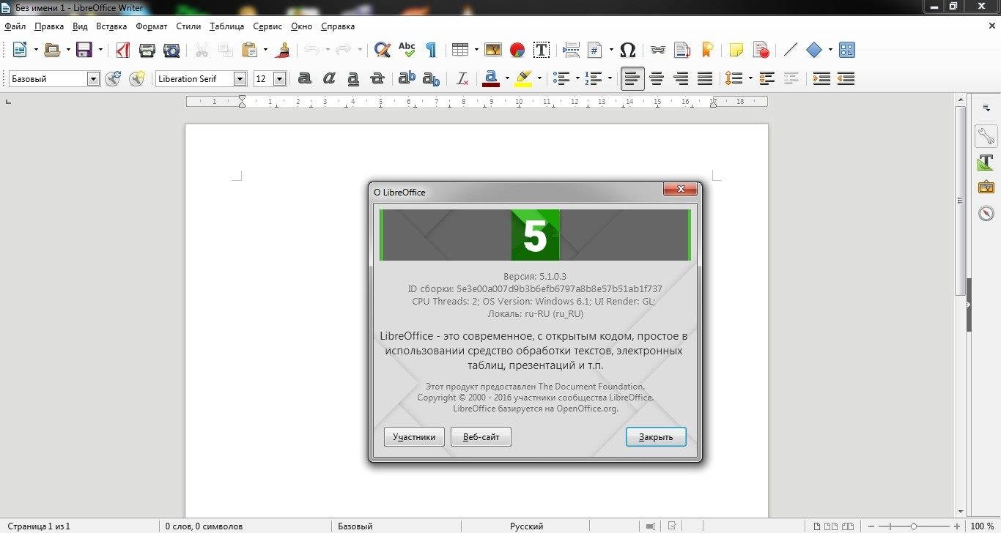The image size is (1001, 533).
Task: Open sidebar Navigator compass icon
Action: coord(986,213)
